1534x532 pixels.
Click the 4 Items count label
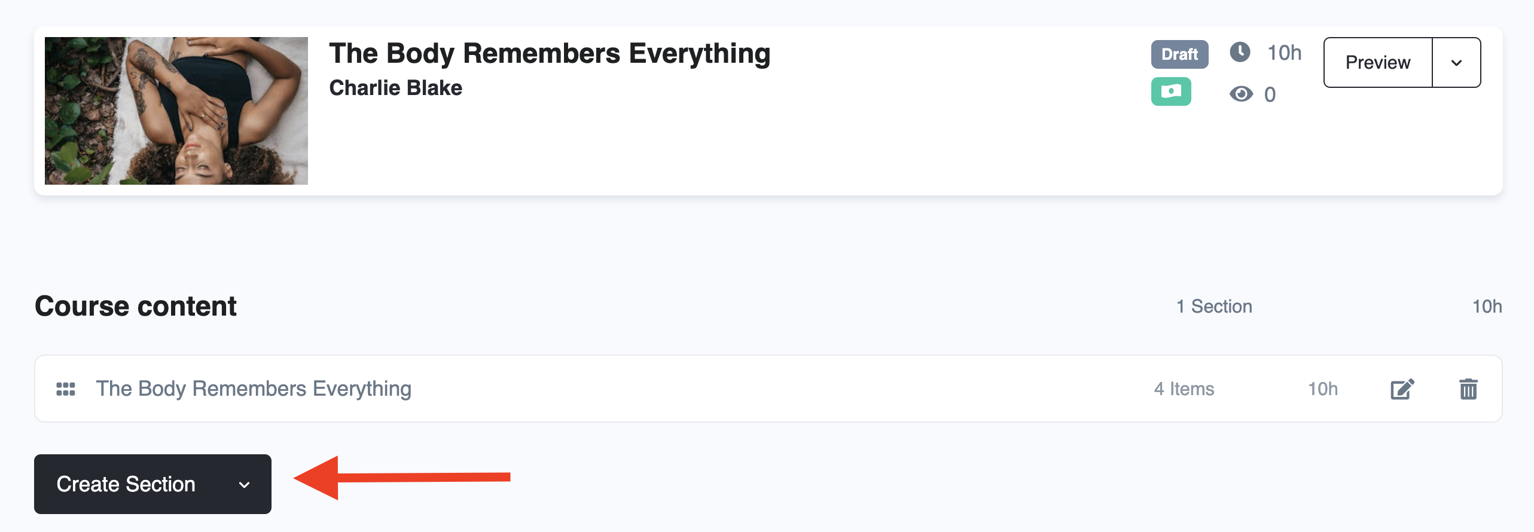[x=1184, y=389]
